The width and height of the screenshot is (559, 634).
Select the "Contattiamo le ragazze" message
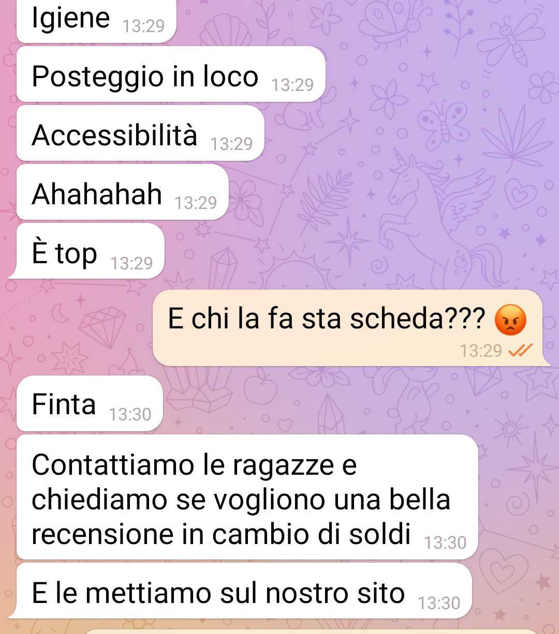(x=247, y=497)
